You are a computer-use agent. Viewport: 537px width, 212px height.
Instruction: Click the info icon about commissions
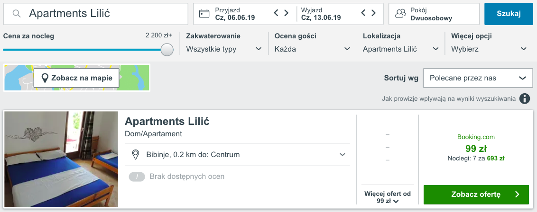tap(524, 98)
